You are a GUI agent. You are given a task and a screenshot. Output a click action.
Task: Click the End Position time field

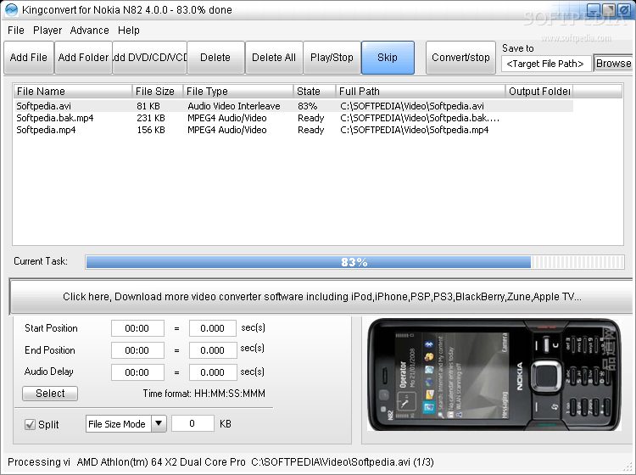(x=137, y=350)
